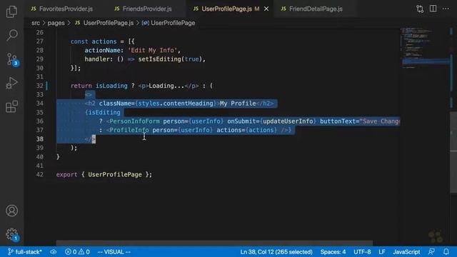The height and width of the screenshot is (257, 457).
Task: Click UserProfilePage in export on line 42
Action: (x=115, y=174)
